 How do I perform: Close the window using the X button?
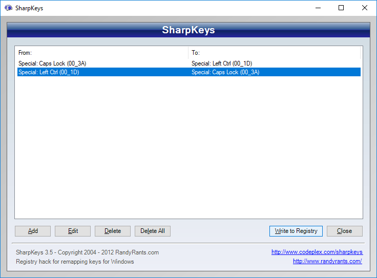[365, 8]
